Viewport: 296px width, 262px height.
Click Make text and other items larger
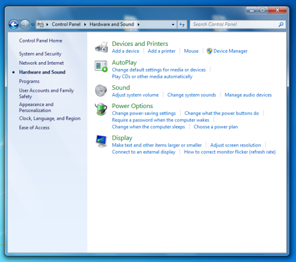(157, 145)
